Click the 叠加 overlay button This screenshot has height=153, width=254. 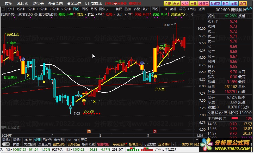click(128, 9)
